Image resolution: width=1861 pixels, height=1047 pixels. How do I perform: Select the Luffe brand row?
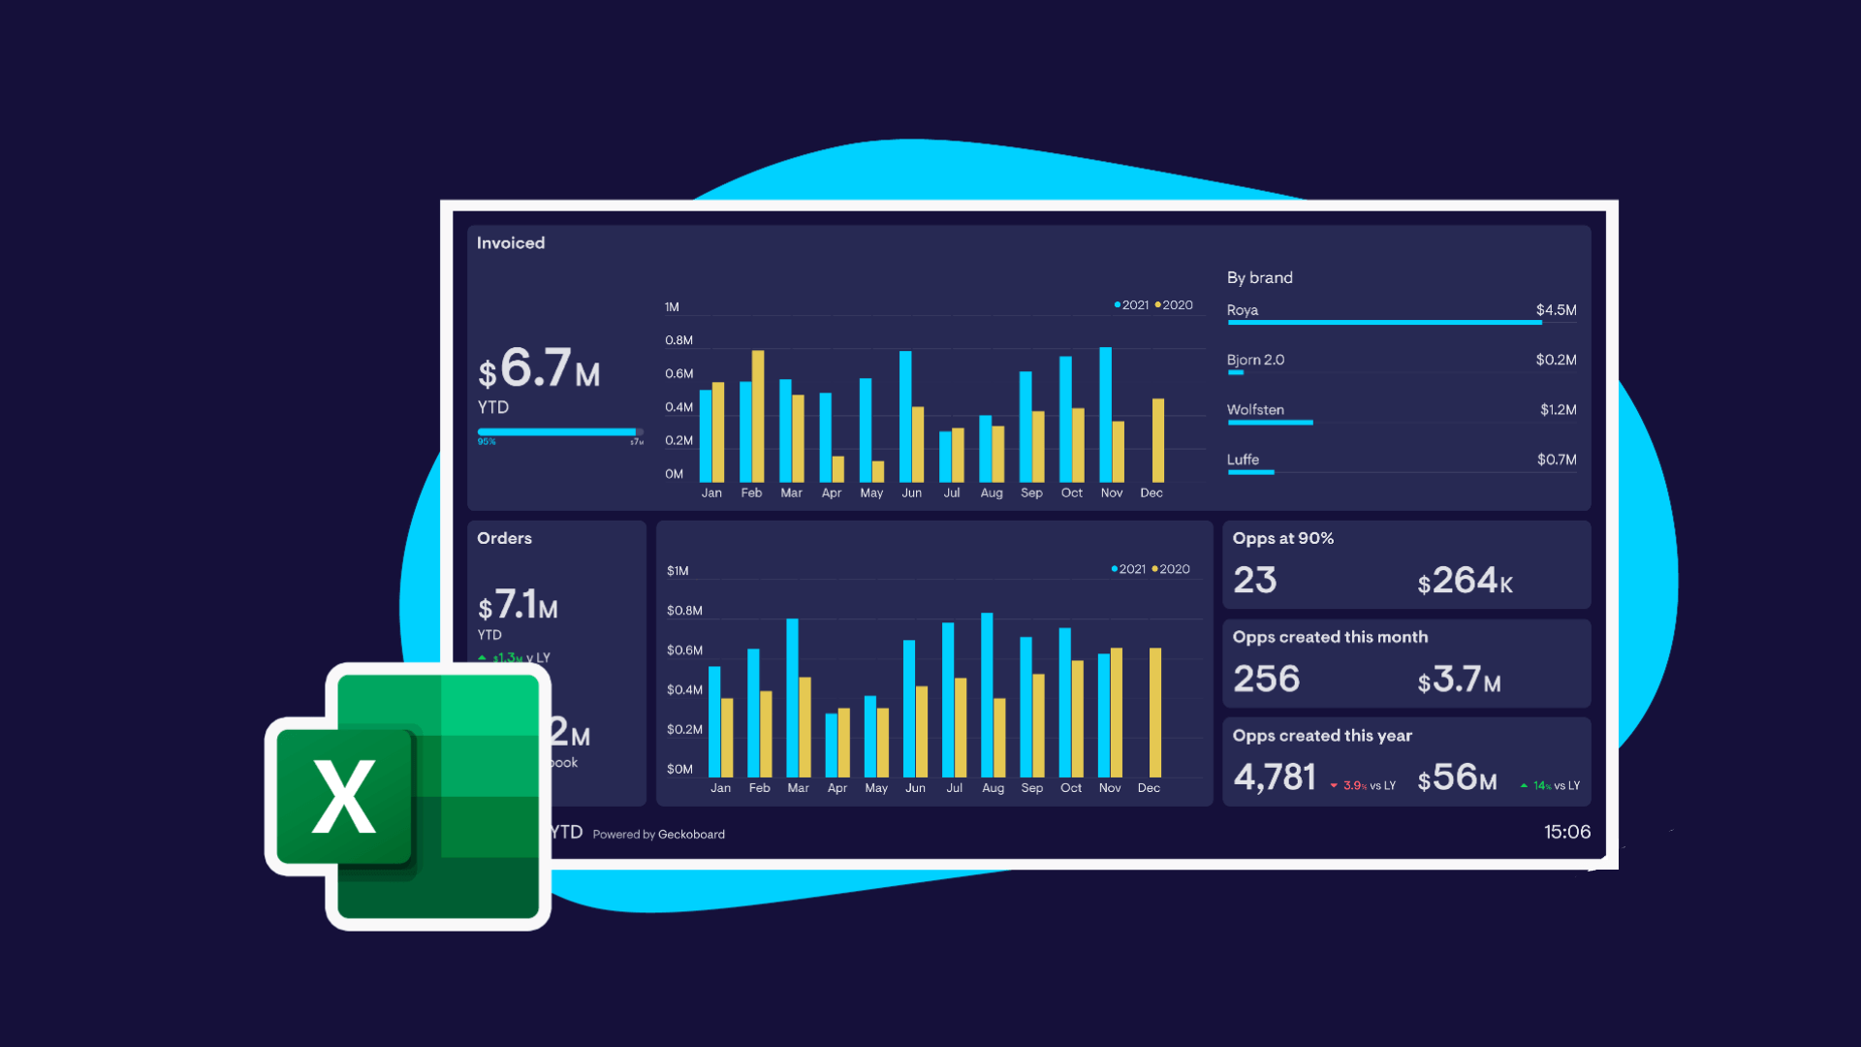1402,463
